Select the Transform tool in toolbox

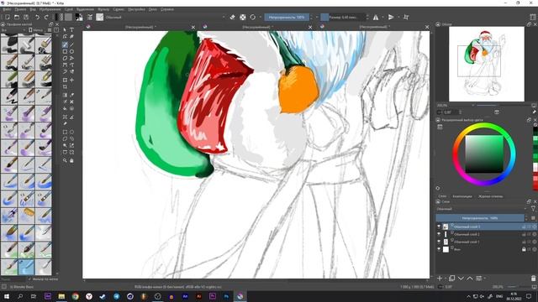(65, 80)
